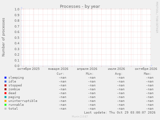Click the bright red dead color swatch
The image size is (160, 120).
tap(5, 93)
